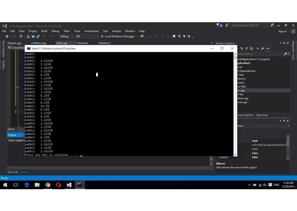
Task: Click the Windows Start button
Action: click(5, 185)
